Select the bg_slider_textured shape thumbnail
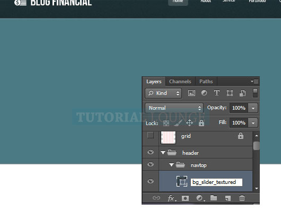 182,181
